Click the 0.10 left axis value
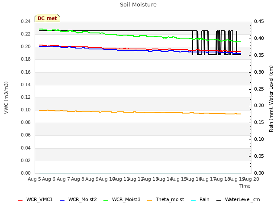The height and width of the screenshot is (208, 277). tap(26, 110)
